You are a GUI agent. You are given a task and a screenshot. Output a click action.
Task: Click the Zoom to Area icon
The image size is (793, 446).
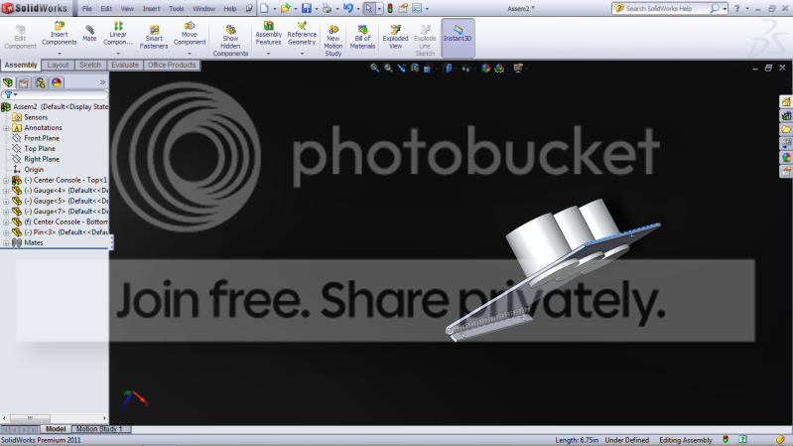point(388,68)
